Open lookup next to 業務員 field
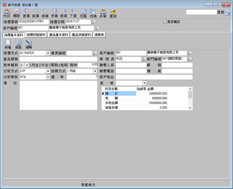Image resolution: width=233 pixels, height=189 pixels. pyautogui.click(x=144, y=59)
